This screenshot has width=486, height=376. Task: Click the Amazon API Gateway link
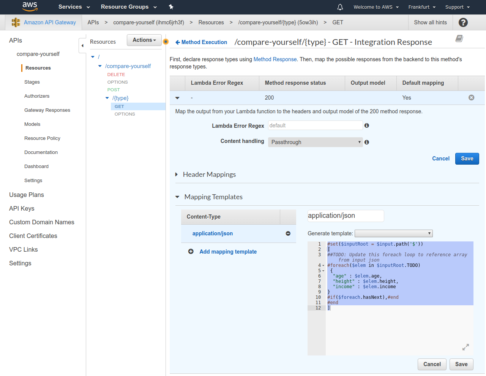(x=50, y=22)
